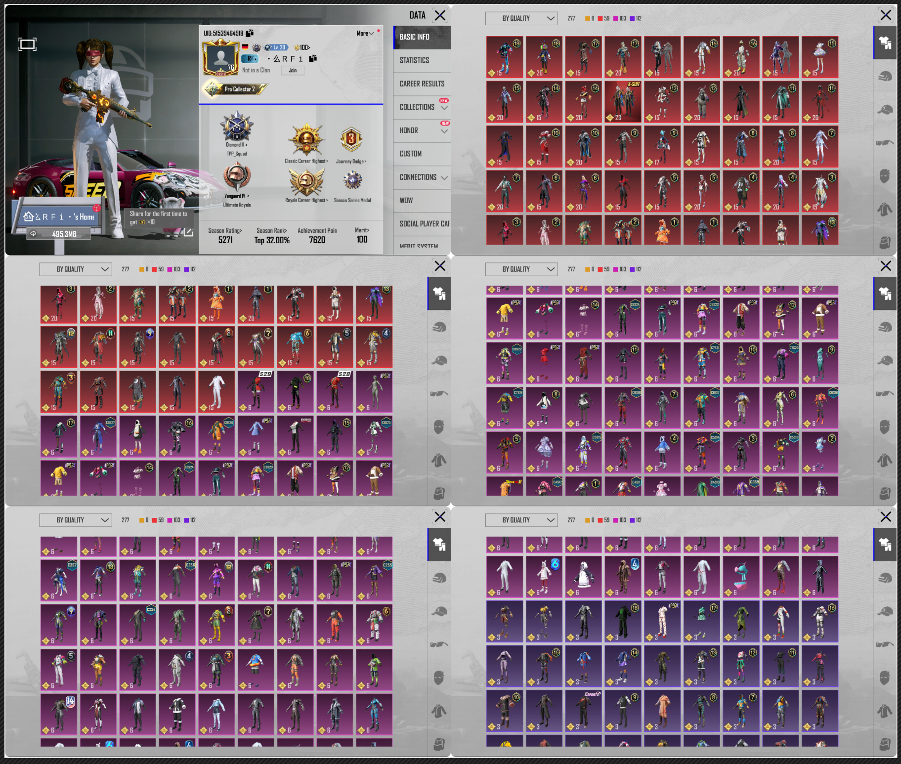Open By Quality dropdown in bottom-left inventory panel
The width and height of the screenshot is (901, 764).
pyautogui.click(x=76, y=520)
